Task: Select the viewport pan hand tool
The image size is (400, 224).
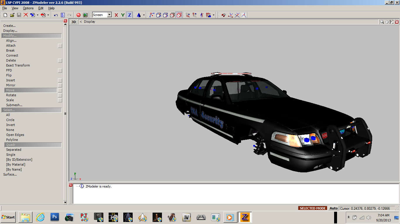Action: pos(387,22)
